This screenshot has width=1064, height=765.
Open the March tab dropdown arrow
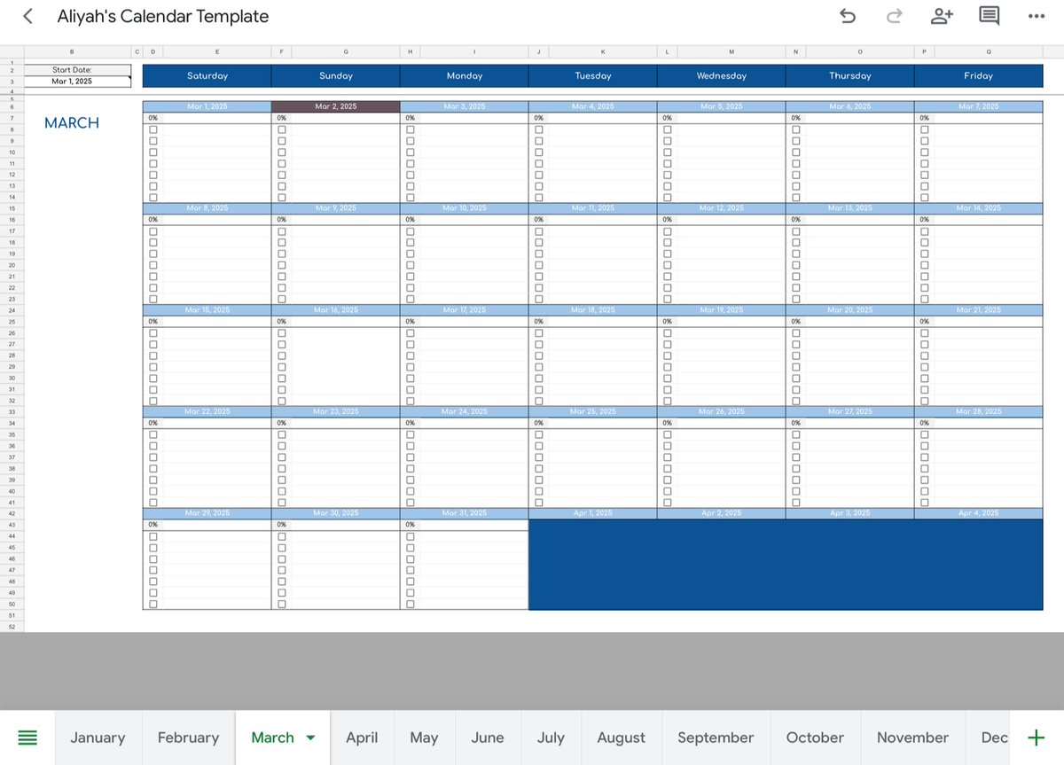(309, 737)
